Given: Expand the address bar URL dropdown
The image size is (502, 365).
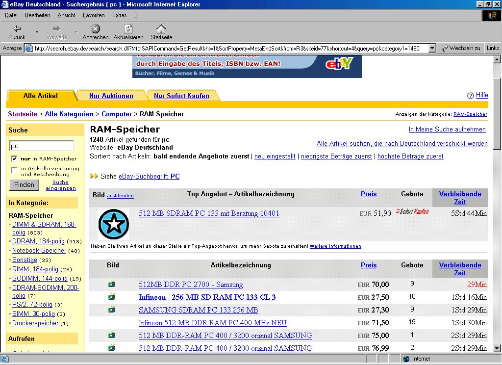Looking at the screenshot, I should point(432,49).
